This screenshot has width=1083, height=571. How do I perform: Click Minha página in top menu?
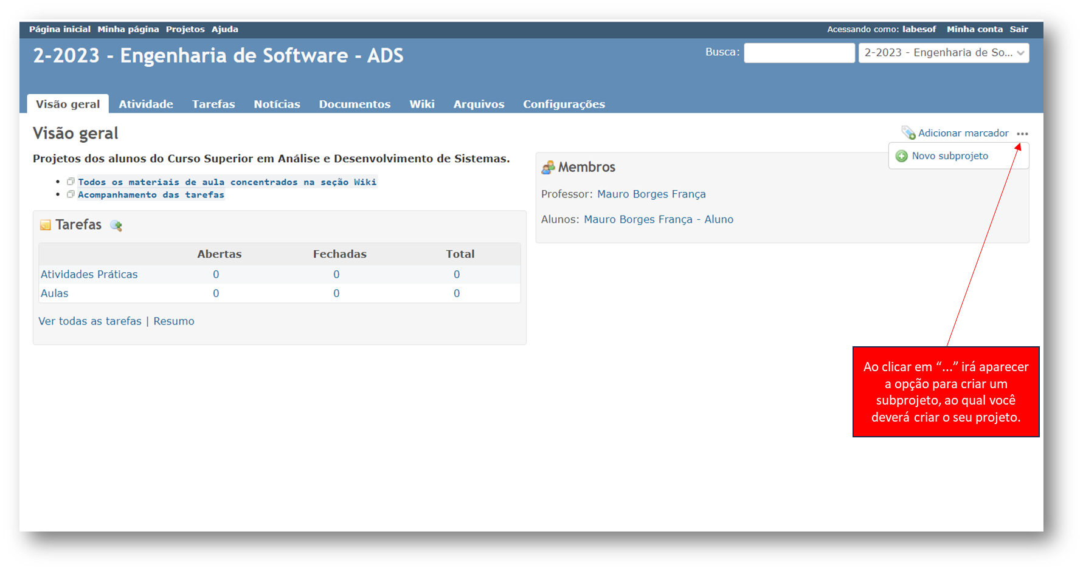(128, 29)
